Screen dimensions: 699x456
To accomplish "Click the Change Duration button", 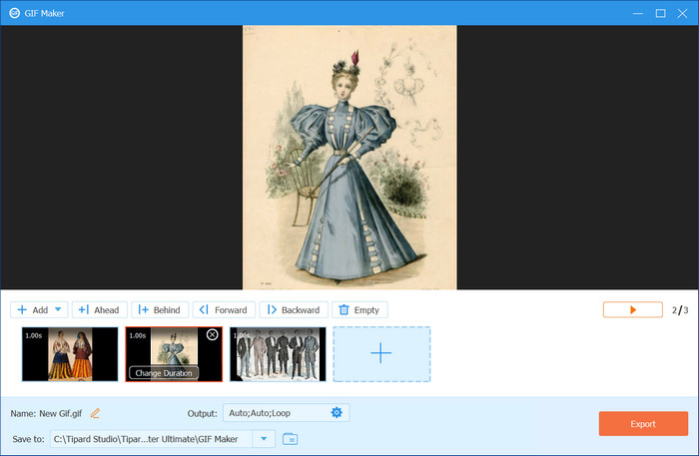I will pyautogui.click(x=164, y=373).
